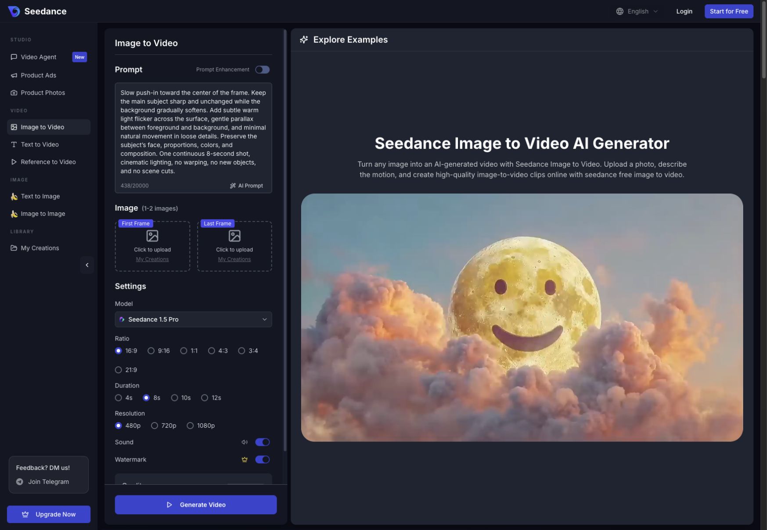Click the Reference to Video play icon

pyautogui.click(x=14, y=162)
